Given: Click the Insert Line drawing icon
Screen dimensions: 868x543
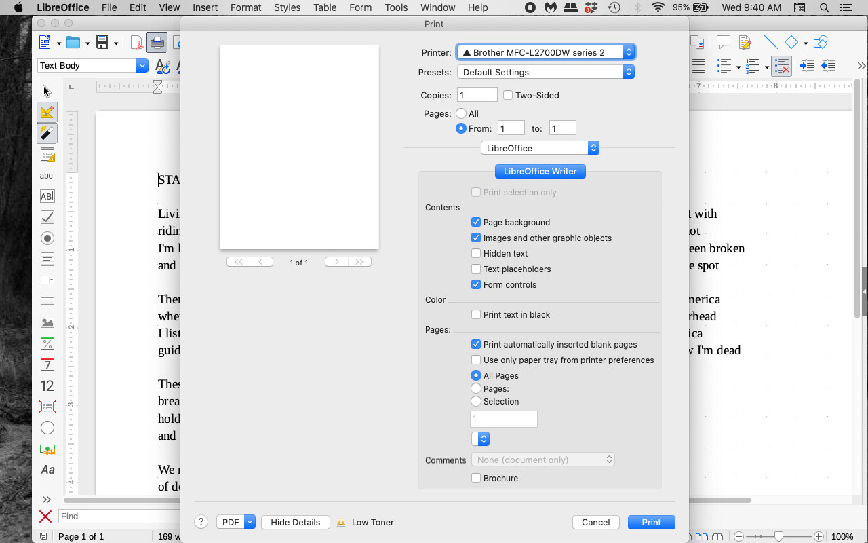Looking at the screenshot, I should 770,41.
